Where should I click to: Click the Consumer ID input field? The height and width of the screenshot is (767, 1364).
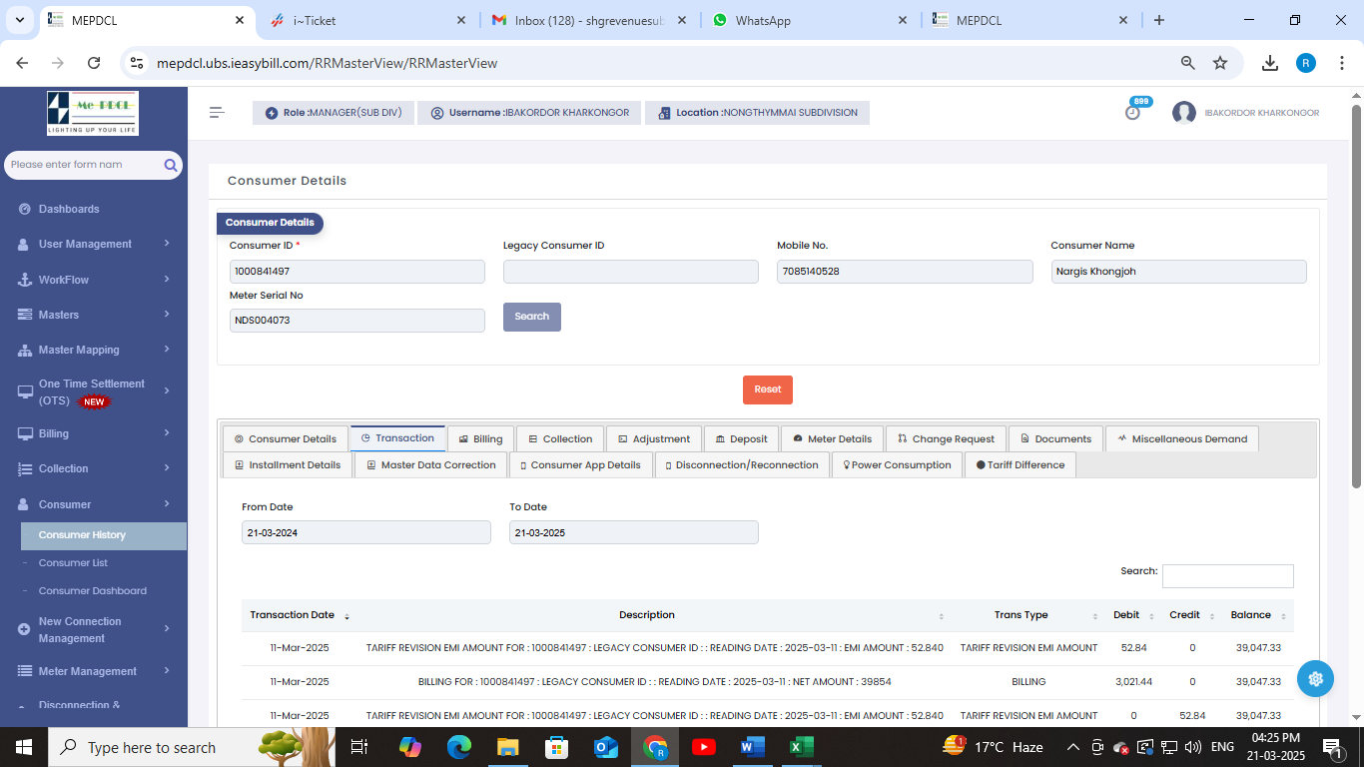pos(356,272)
